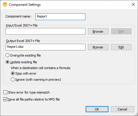
Task: Browse for an input Excel file
Action: pyautogui.click(x=98, y=31)
